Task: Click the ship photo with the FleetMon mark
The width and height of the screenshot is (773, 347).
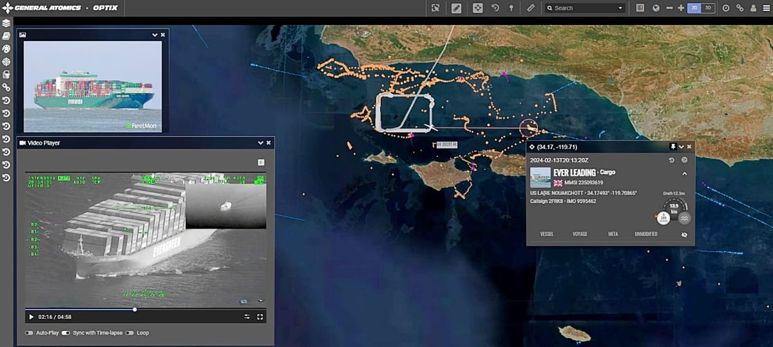Action: [93, 85]
